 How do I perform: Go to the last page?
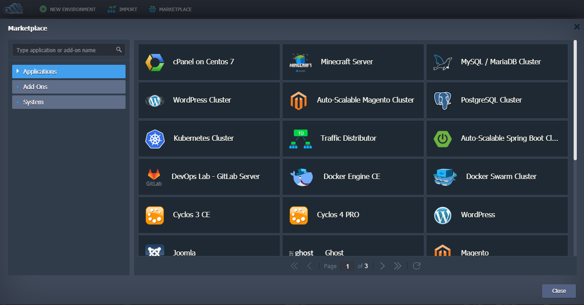point(397,266)
